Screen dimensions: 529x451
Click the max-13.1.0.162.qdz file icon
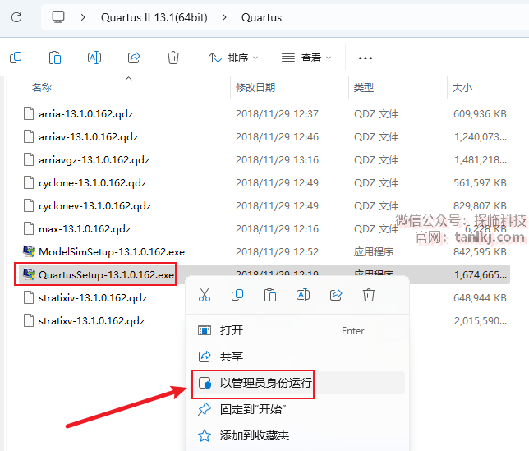coord(29,228)
